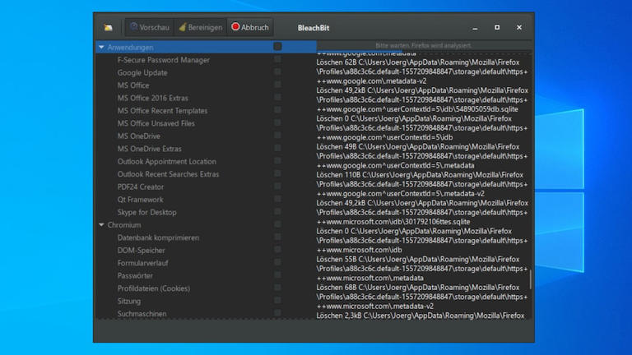Select the Formularverlauf entry
This screenshot has width=632, height=355.
142,263
